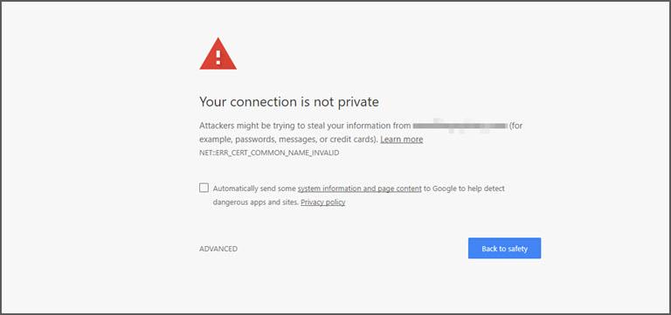Click the word 'Google' in the reporting text

point(445,188)
